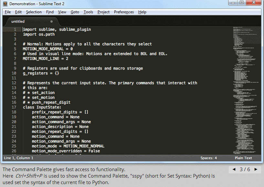This screenshot has height=187, width=264.
Task: Click 'g_registers = {}' line
Action: 41,73
